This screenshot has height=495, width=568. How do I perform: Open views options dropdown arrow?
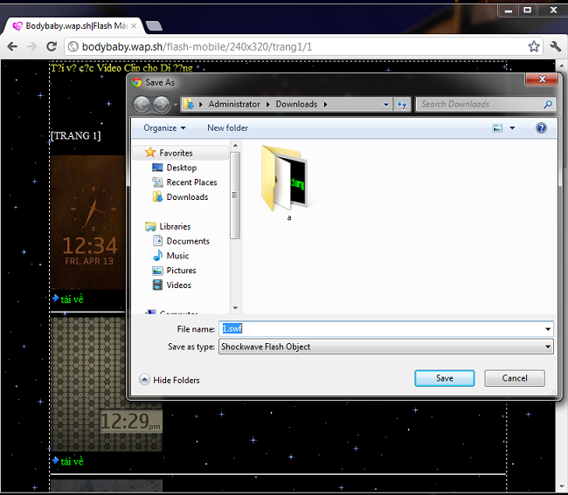(x=512, y=127)
